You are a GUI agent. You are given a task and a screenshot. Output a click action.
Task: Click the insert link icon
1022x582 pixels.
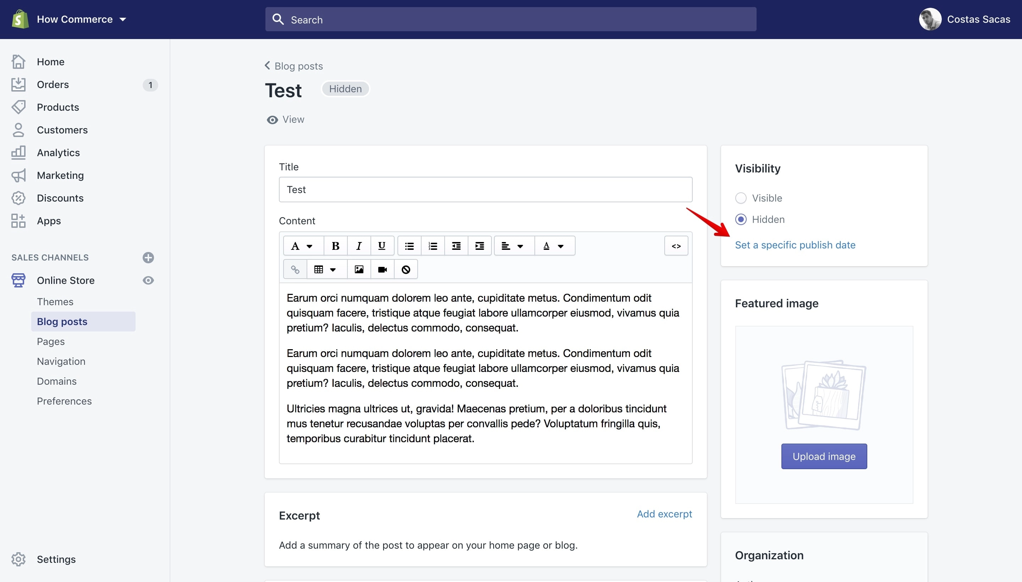(x=295, y=269)
